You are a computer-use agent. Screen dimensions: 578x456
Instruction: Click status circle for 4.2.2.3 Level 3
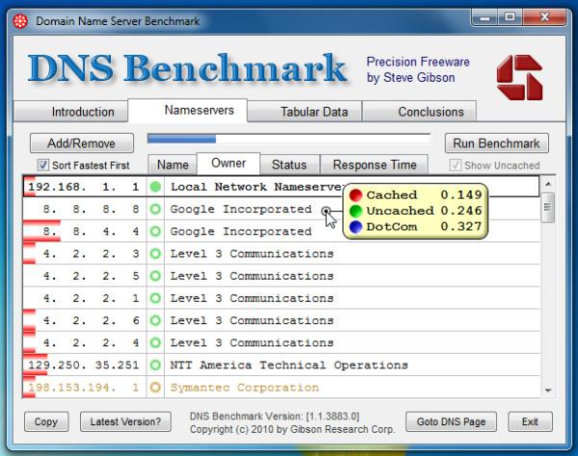155,254
